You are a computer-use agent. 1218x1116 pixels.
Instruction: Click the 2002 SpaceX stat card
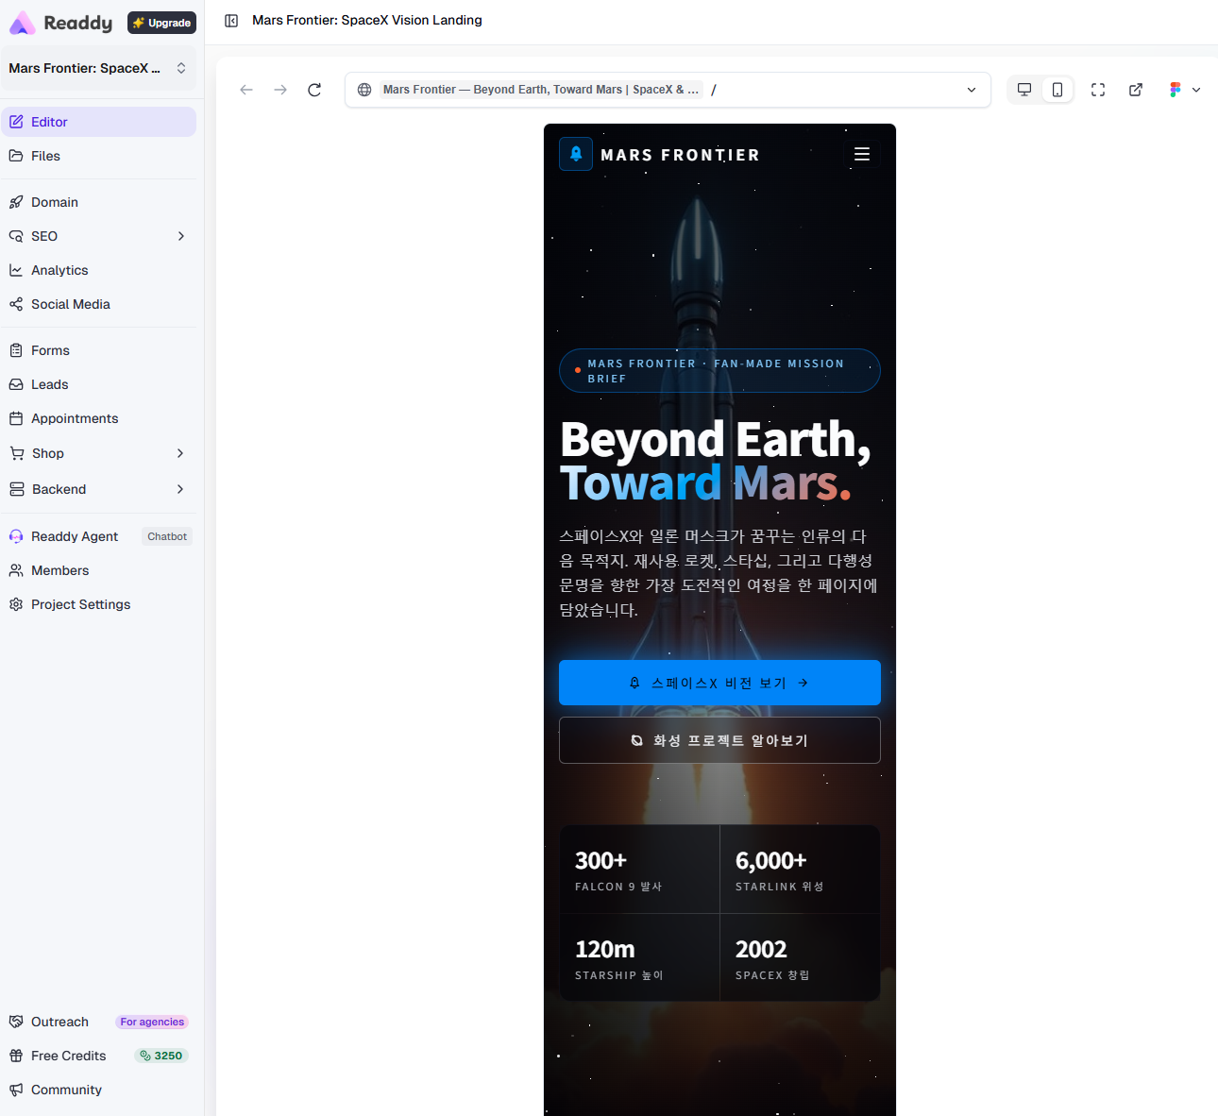800,957
